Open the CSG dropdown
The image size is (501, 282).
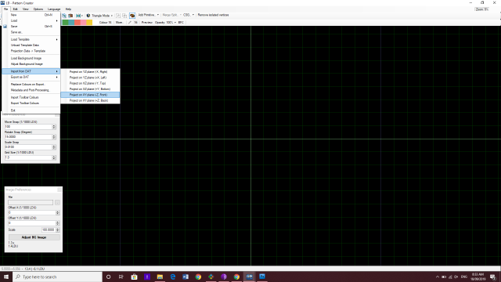pyautogui.click(x=189, y=15)
